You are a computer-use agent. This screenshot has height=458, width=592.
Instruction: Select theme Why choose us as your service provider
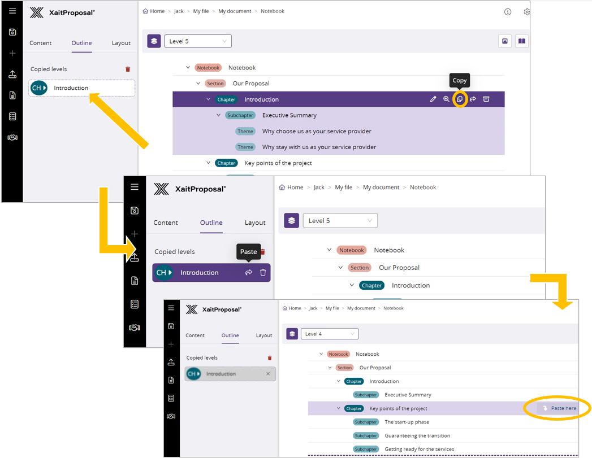316,131
